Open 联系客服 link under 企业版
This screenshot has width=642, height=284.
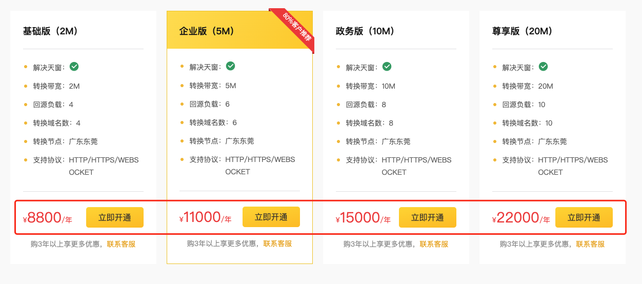pyautogui.click(x=277, y=244)
